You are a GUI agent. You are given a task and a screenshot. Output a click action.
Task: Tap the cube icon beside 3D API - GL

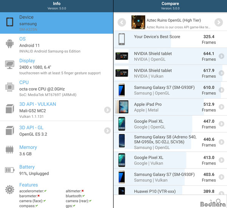click(10, 130)
